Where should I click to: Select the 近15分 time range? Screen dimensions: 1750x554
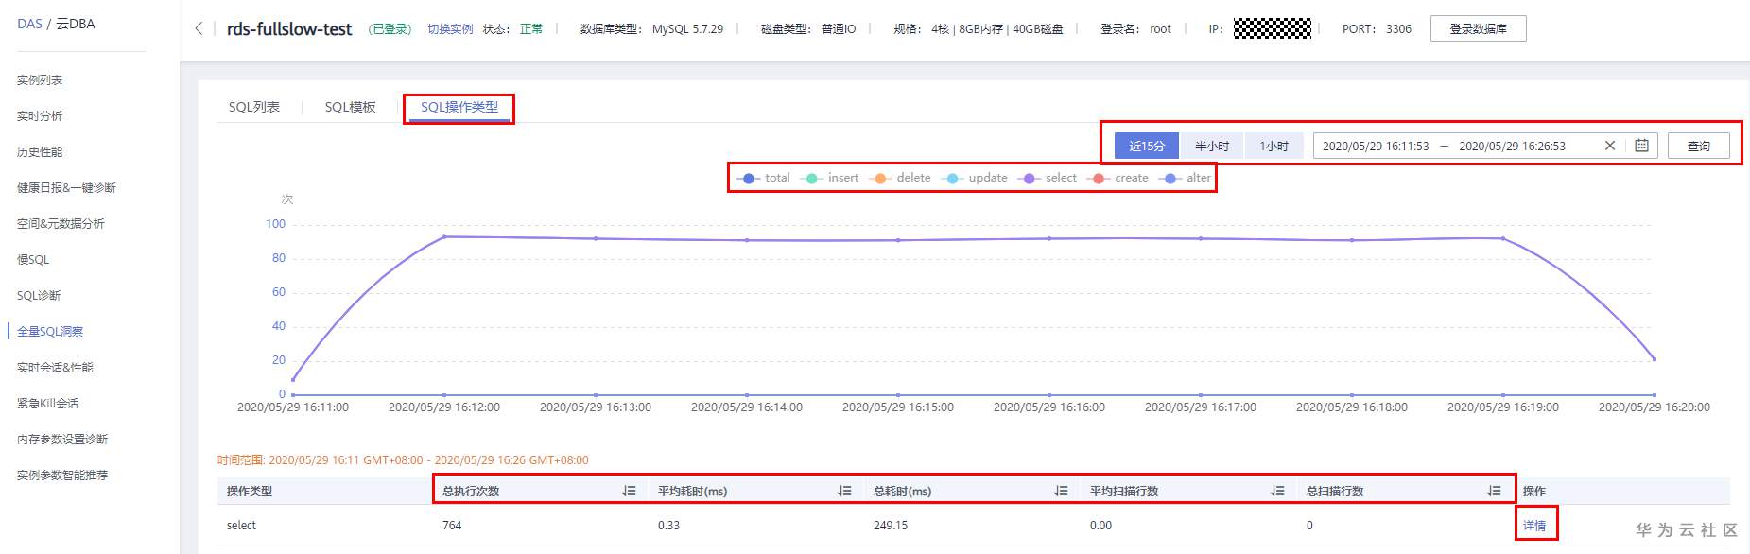point(1147,146)
